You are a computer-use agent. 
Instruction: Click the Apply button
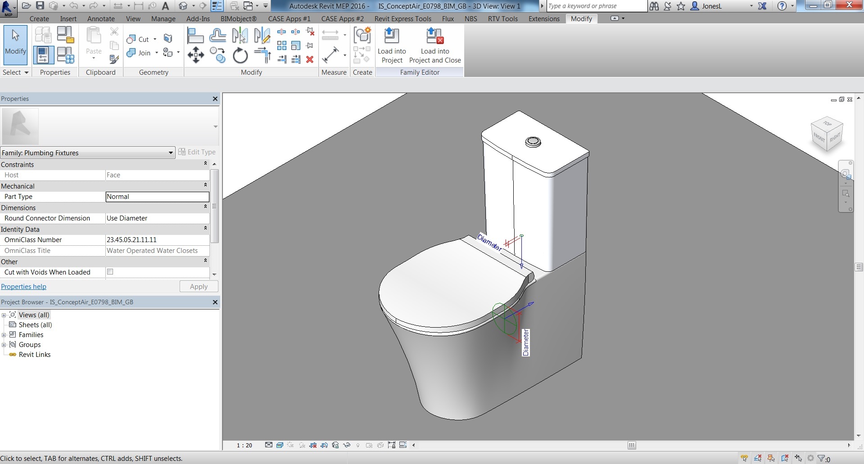point(199,287)
